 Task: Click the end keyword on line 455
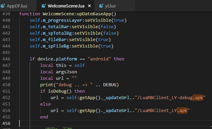pos(44,117)
